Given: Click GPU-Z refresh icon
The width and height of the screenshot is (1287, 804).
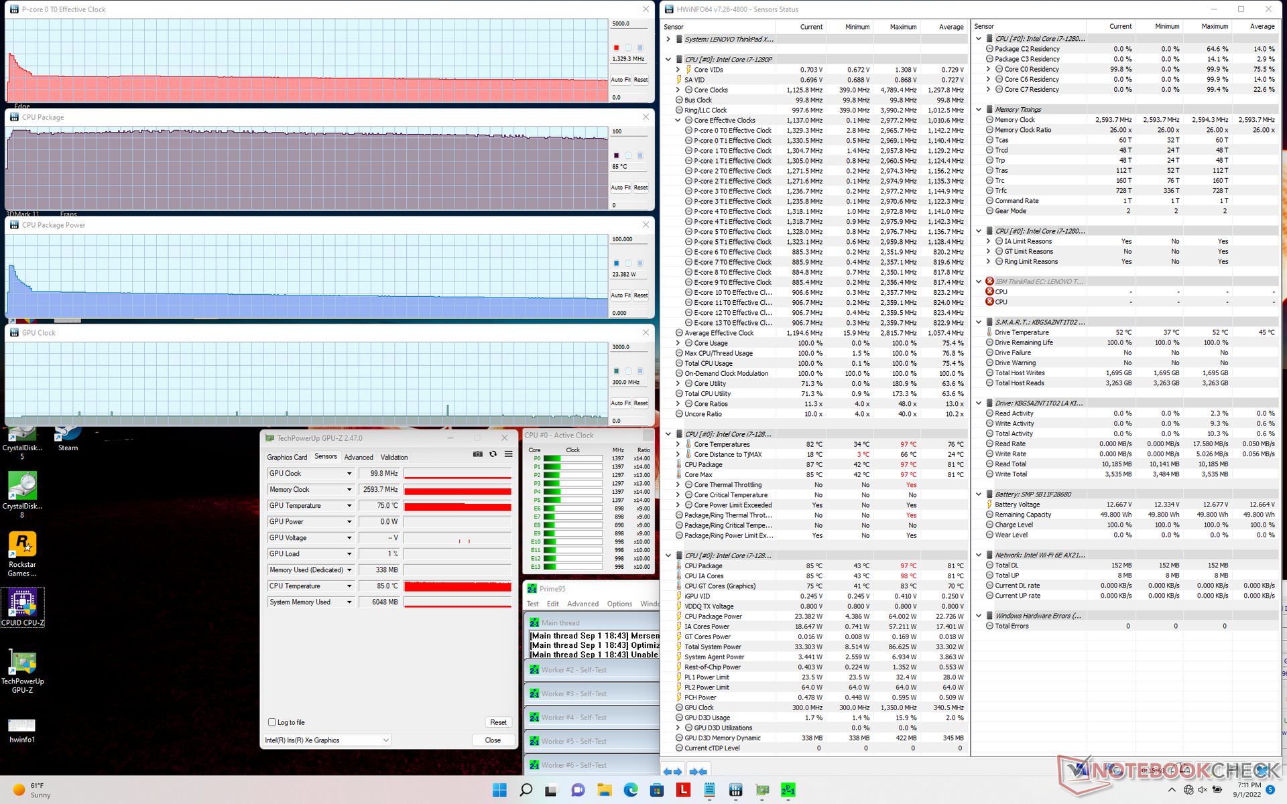Looking at the screenshot, I should [x=493, y=454].
